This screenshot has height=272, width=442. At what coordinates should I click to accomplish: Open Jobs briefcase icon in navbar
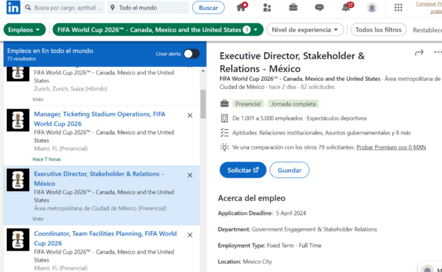pyautogui.click(x=293, y=8)
